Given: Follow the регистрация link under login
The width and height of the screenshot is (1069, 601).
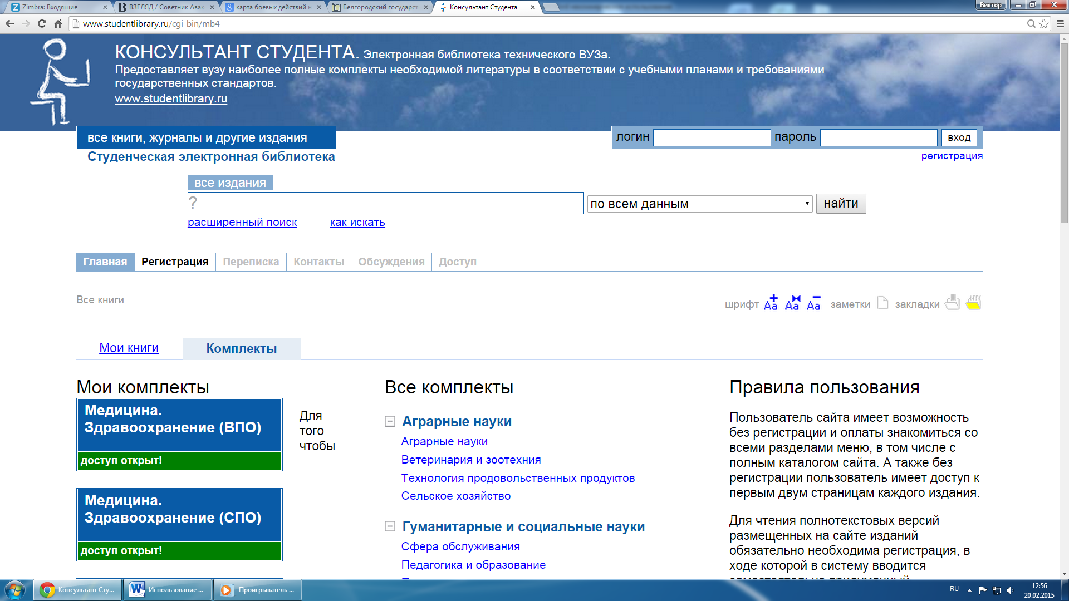Looking at the screenshot, I should tap(952, 156).
